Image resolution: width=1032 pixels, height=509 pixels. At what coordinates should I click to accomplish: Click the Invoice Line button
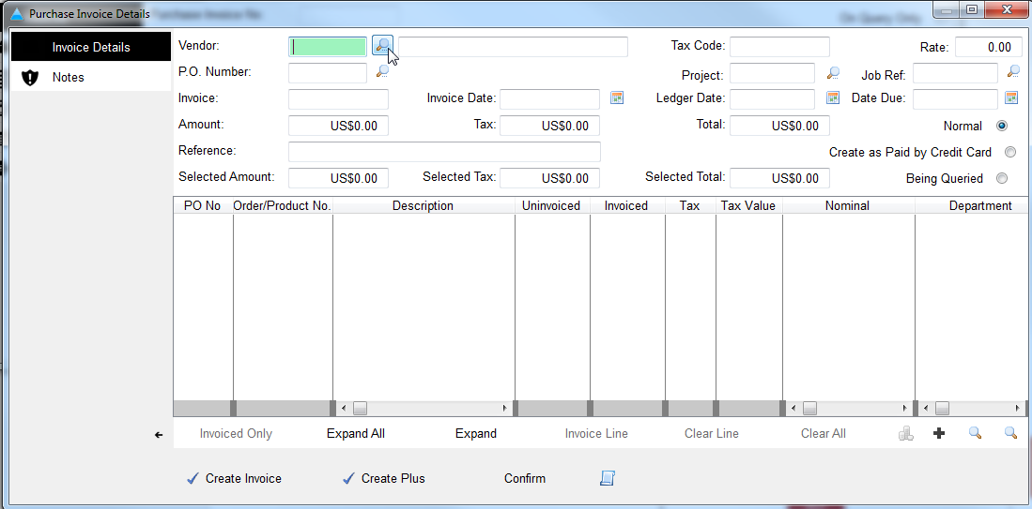(x=596, y=433)
